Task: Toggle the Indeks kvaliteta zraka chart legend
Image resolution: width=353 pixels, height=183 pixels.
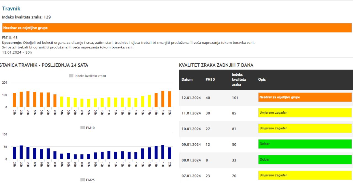Action: coord(87,76)
